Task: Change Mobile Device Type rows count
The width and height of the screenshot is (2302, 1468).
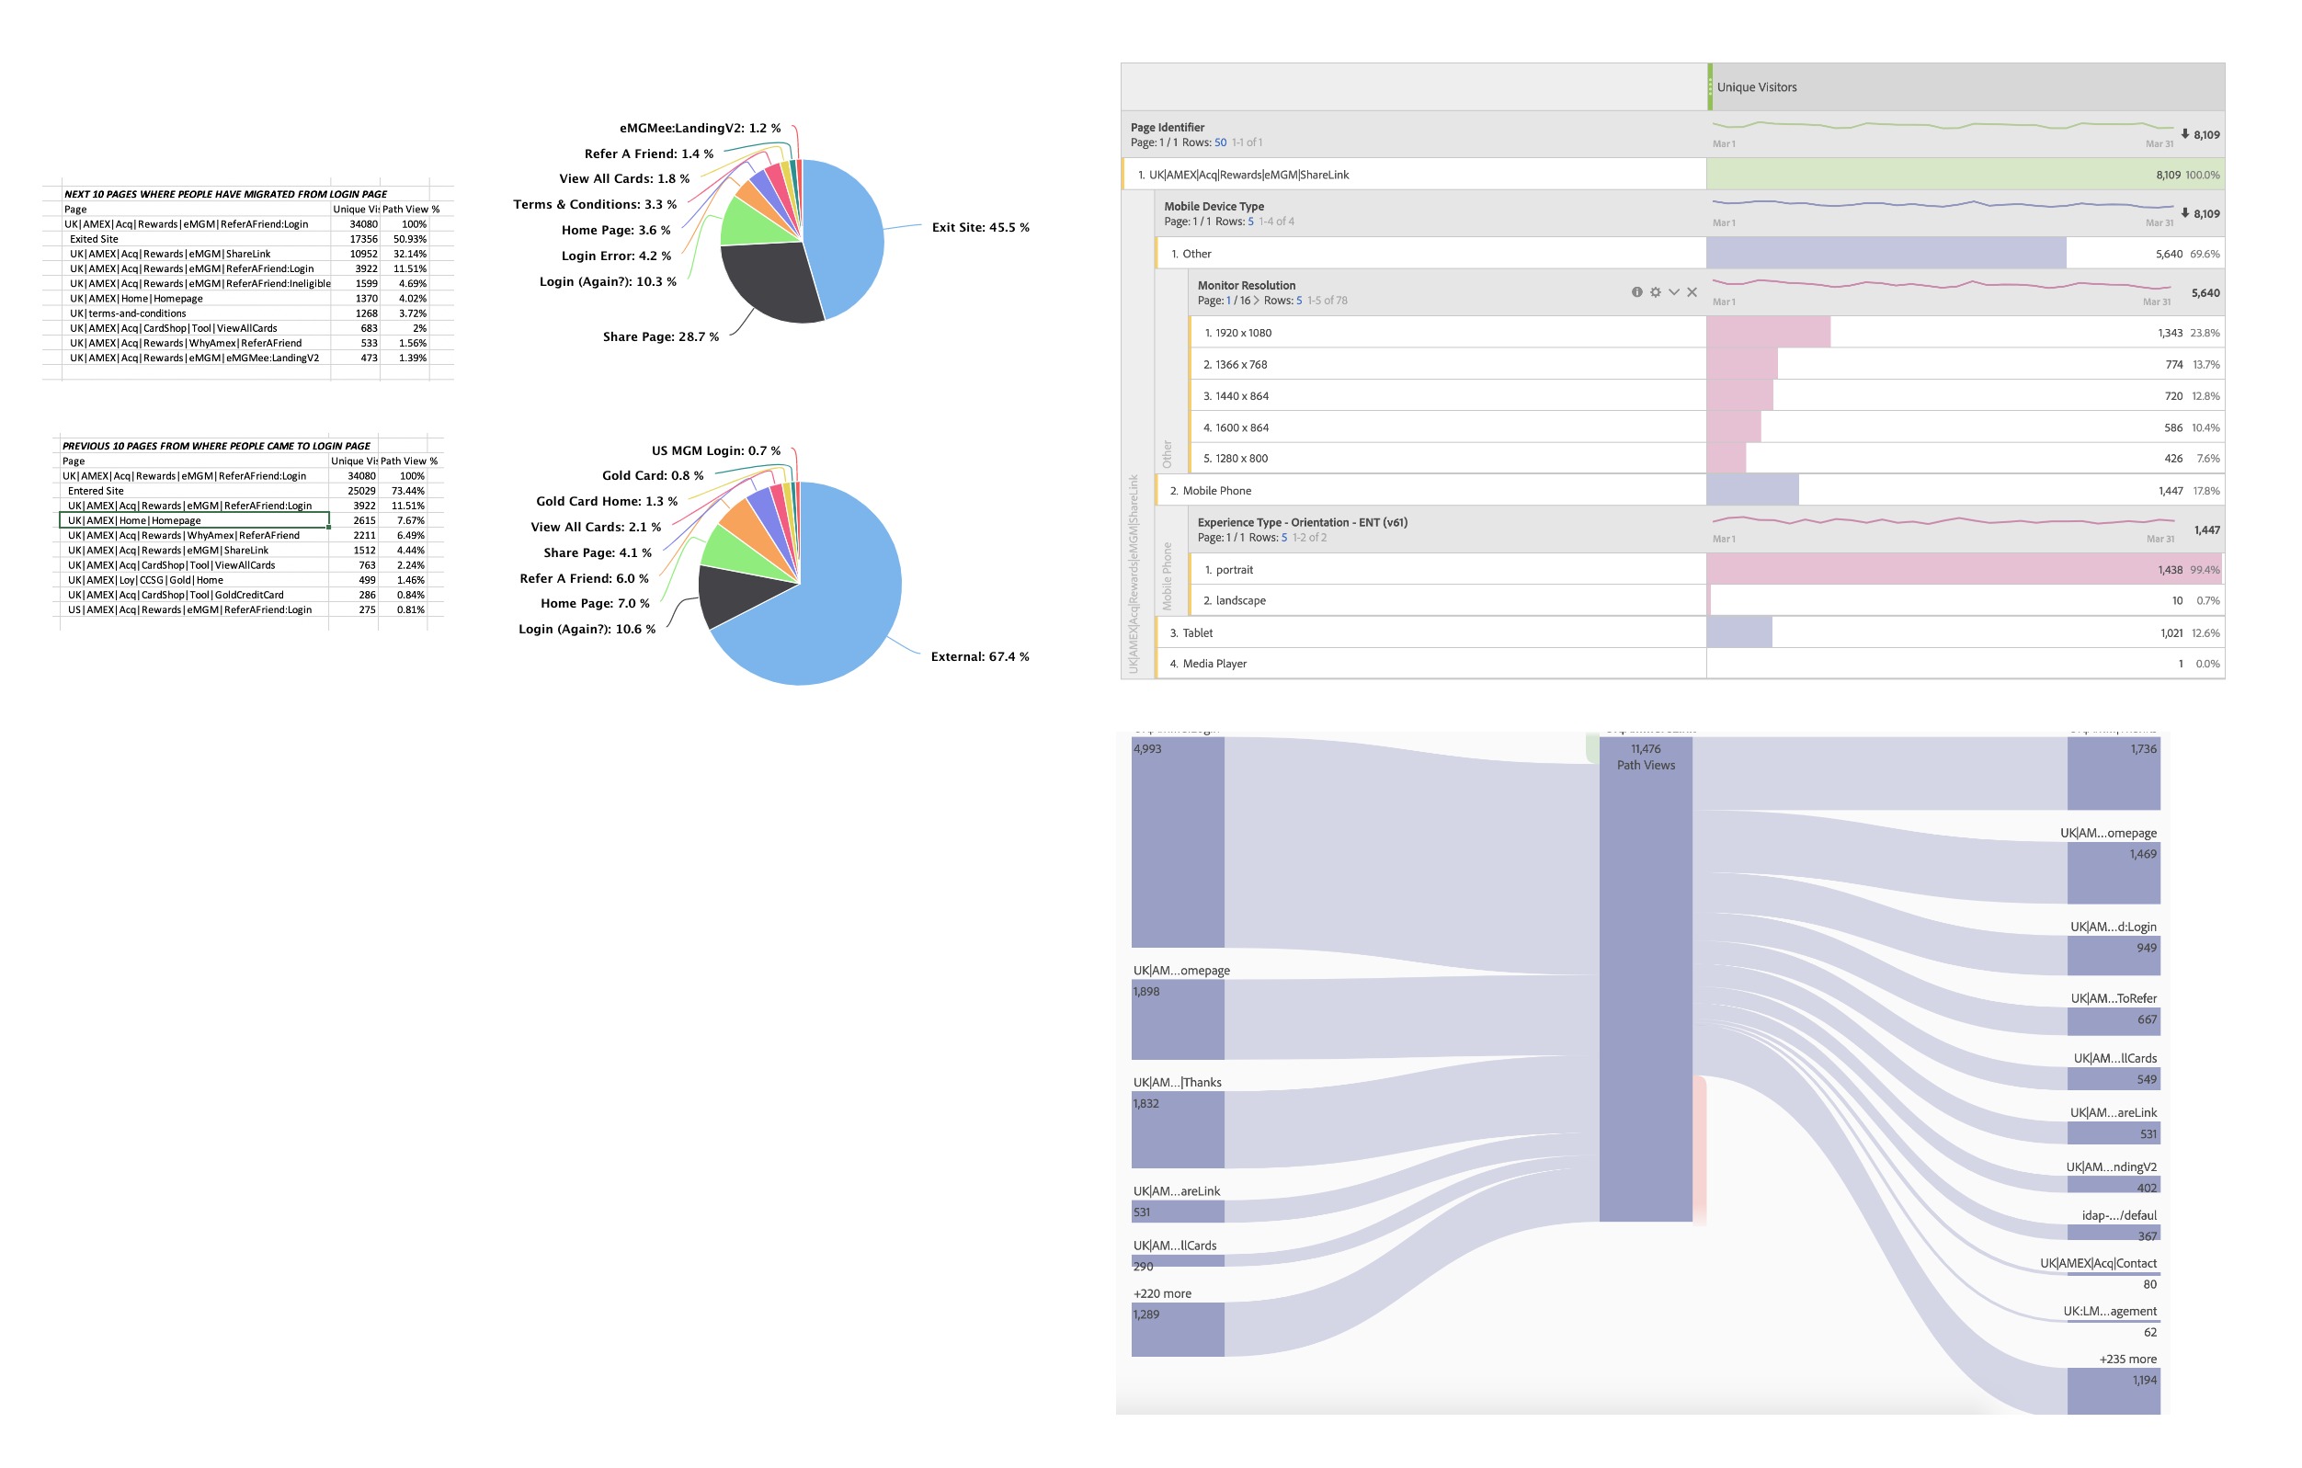Action: pyautogui.click(x=1250, y=222)
